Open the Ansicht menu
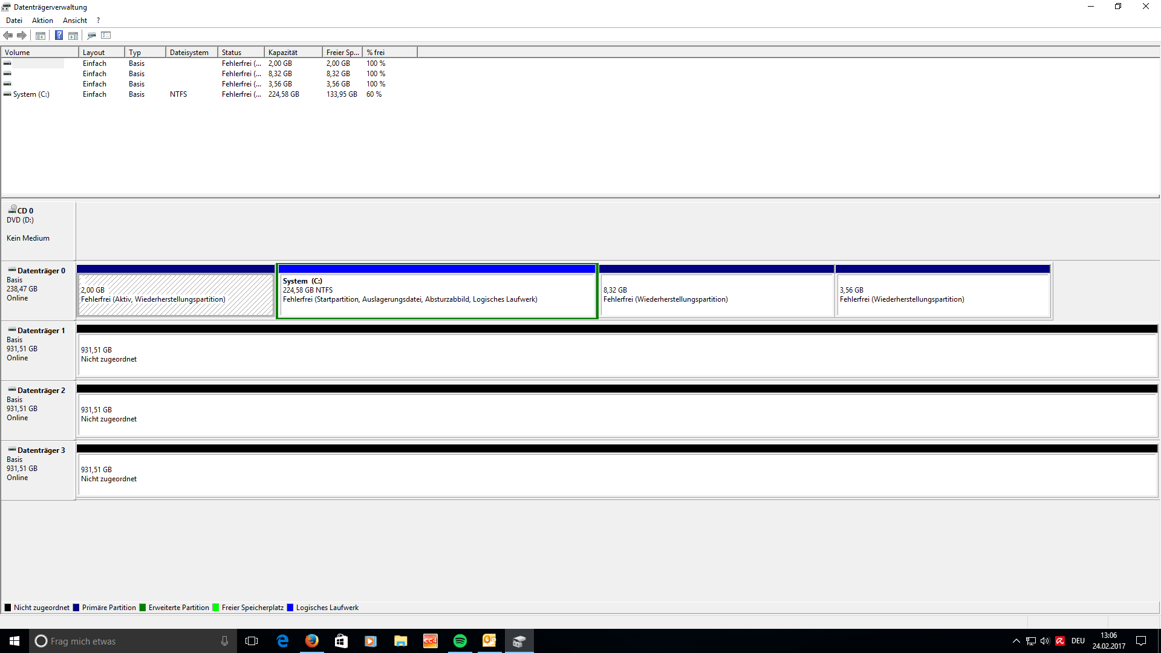The image size is (1161, 653). pyautogui.click(x=75, y=21)
